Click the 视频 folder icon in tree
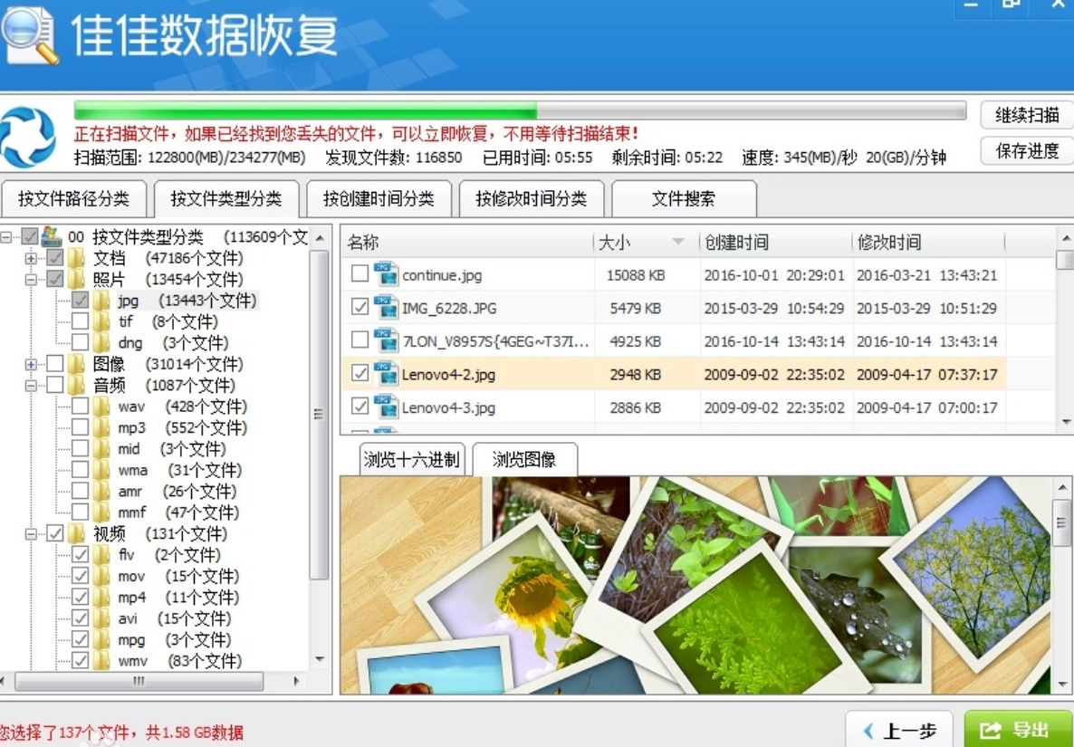The width and height of the screenshot is (1074, 747). pyautogui.click(x=78, y=534)
